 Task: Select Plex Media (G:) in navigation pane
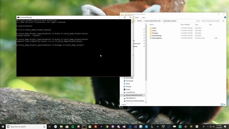131,98
